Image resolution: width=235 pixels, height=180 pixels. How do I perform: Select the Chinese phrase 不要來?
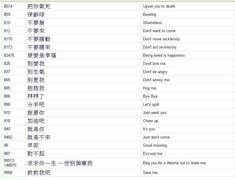tap(36, 31)
